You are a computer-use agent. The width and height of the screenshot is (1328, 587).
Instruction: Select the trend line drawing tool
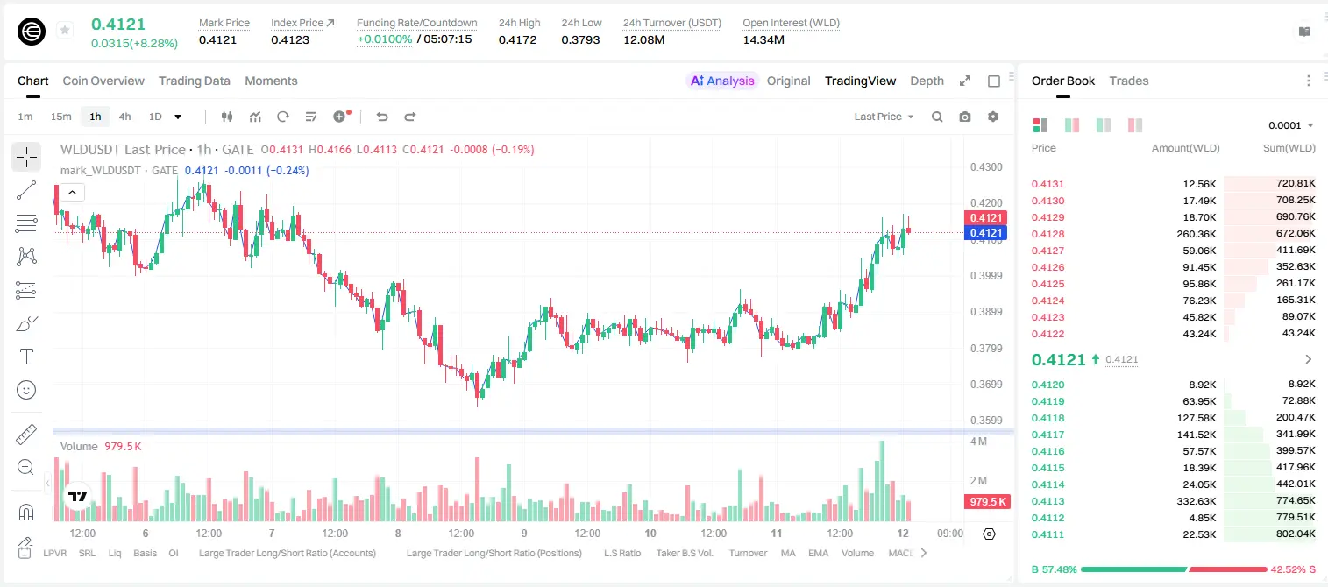point(26,190)
